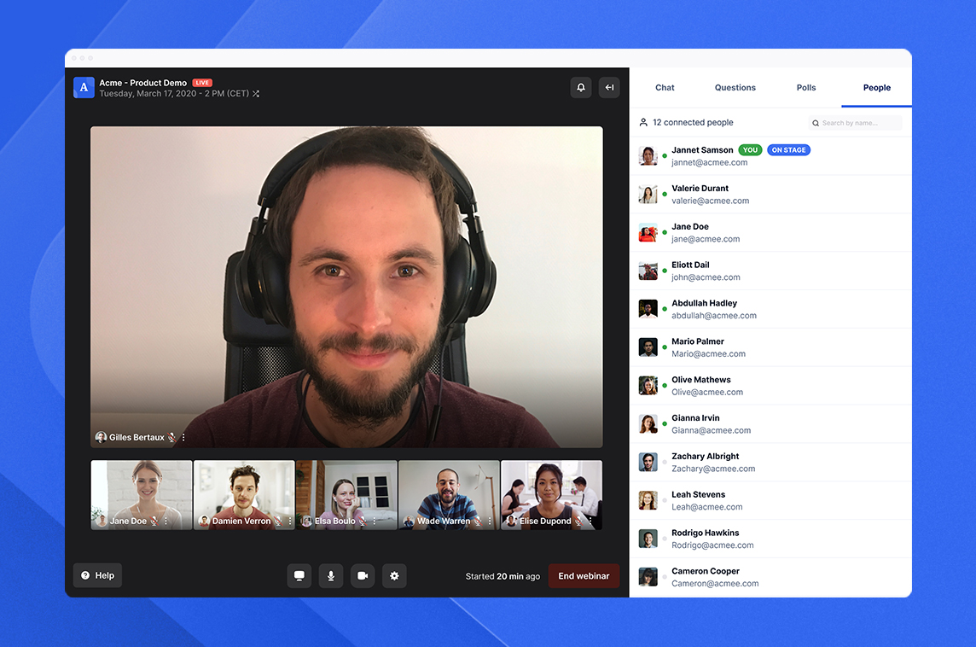Start screen sharing with the monitor icon

[x=299, y=576]
